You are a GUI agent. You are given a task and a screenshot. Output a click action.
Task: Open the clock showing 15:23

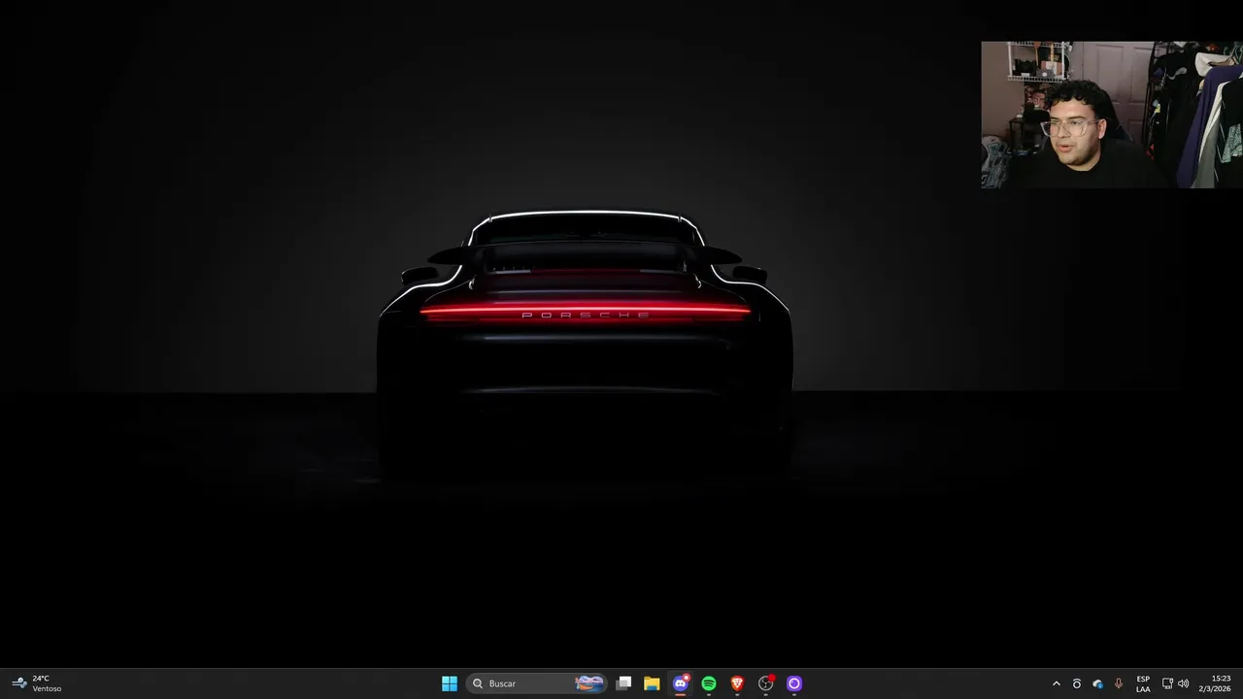(1215, 683)
